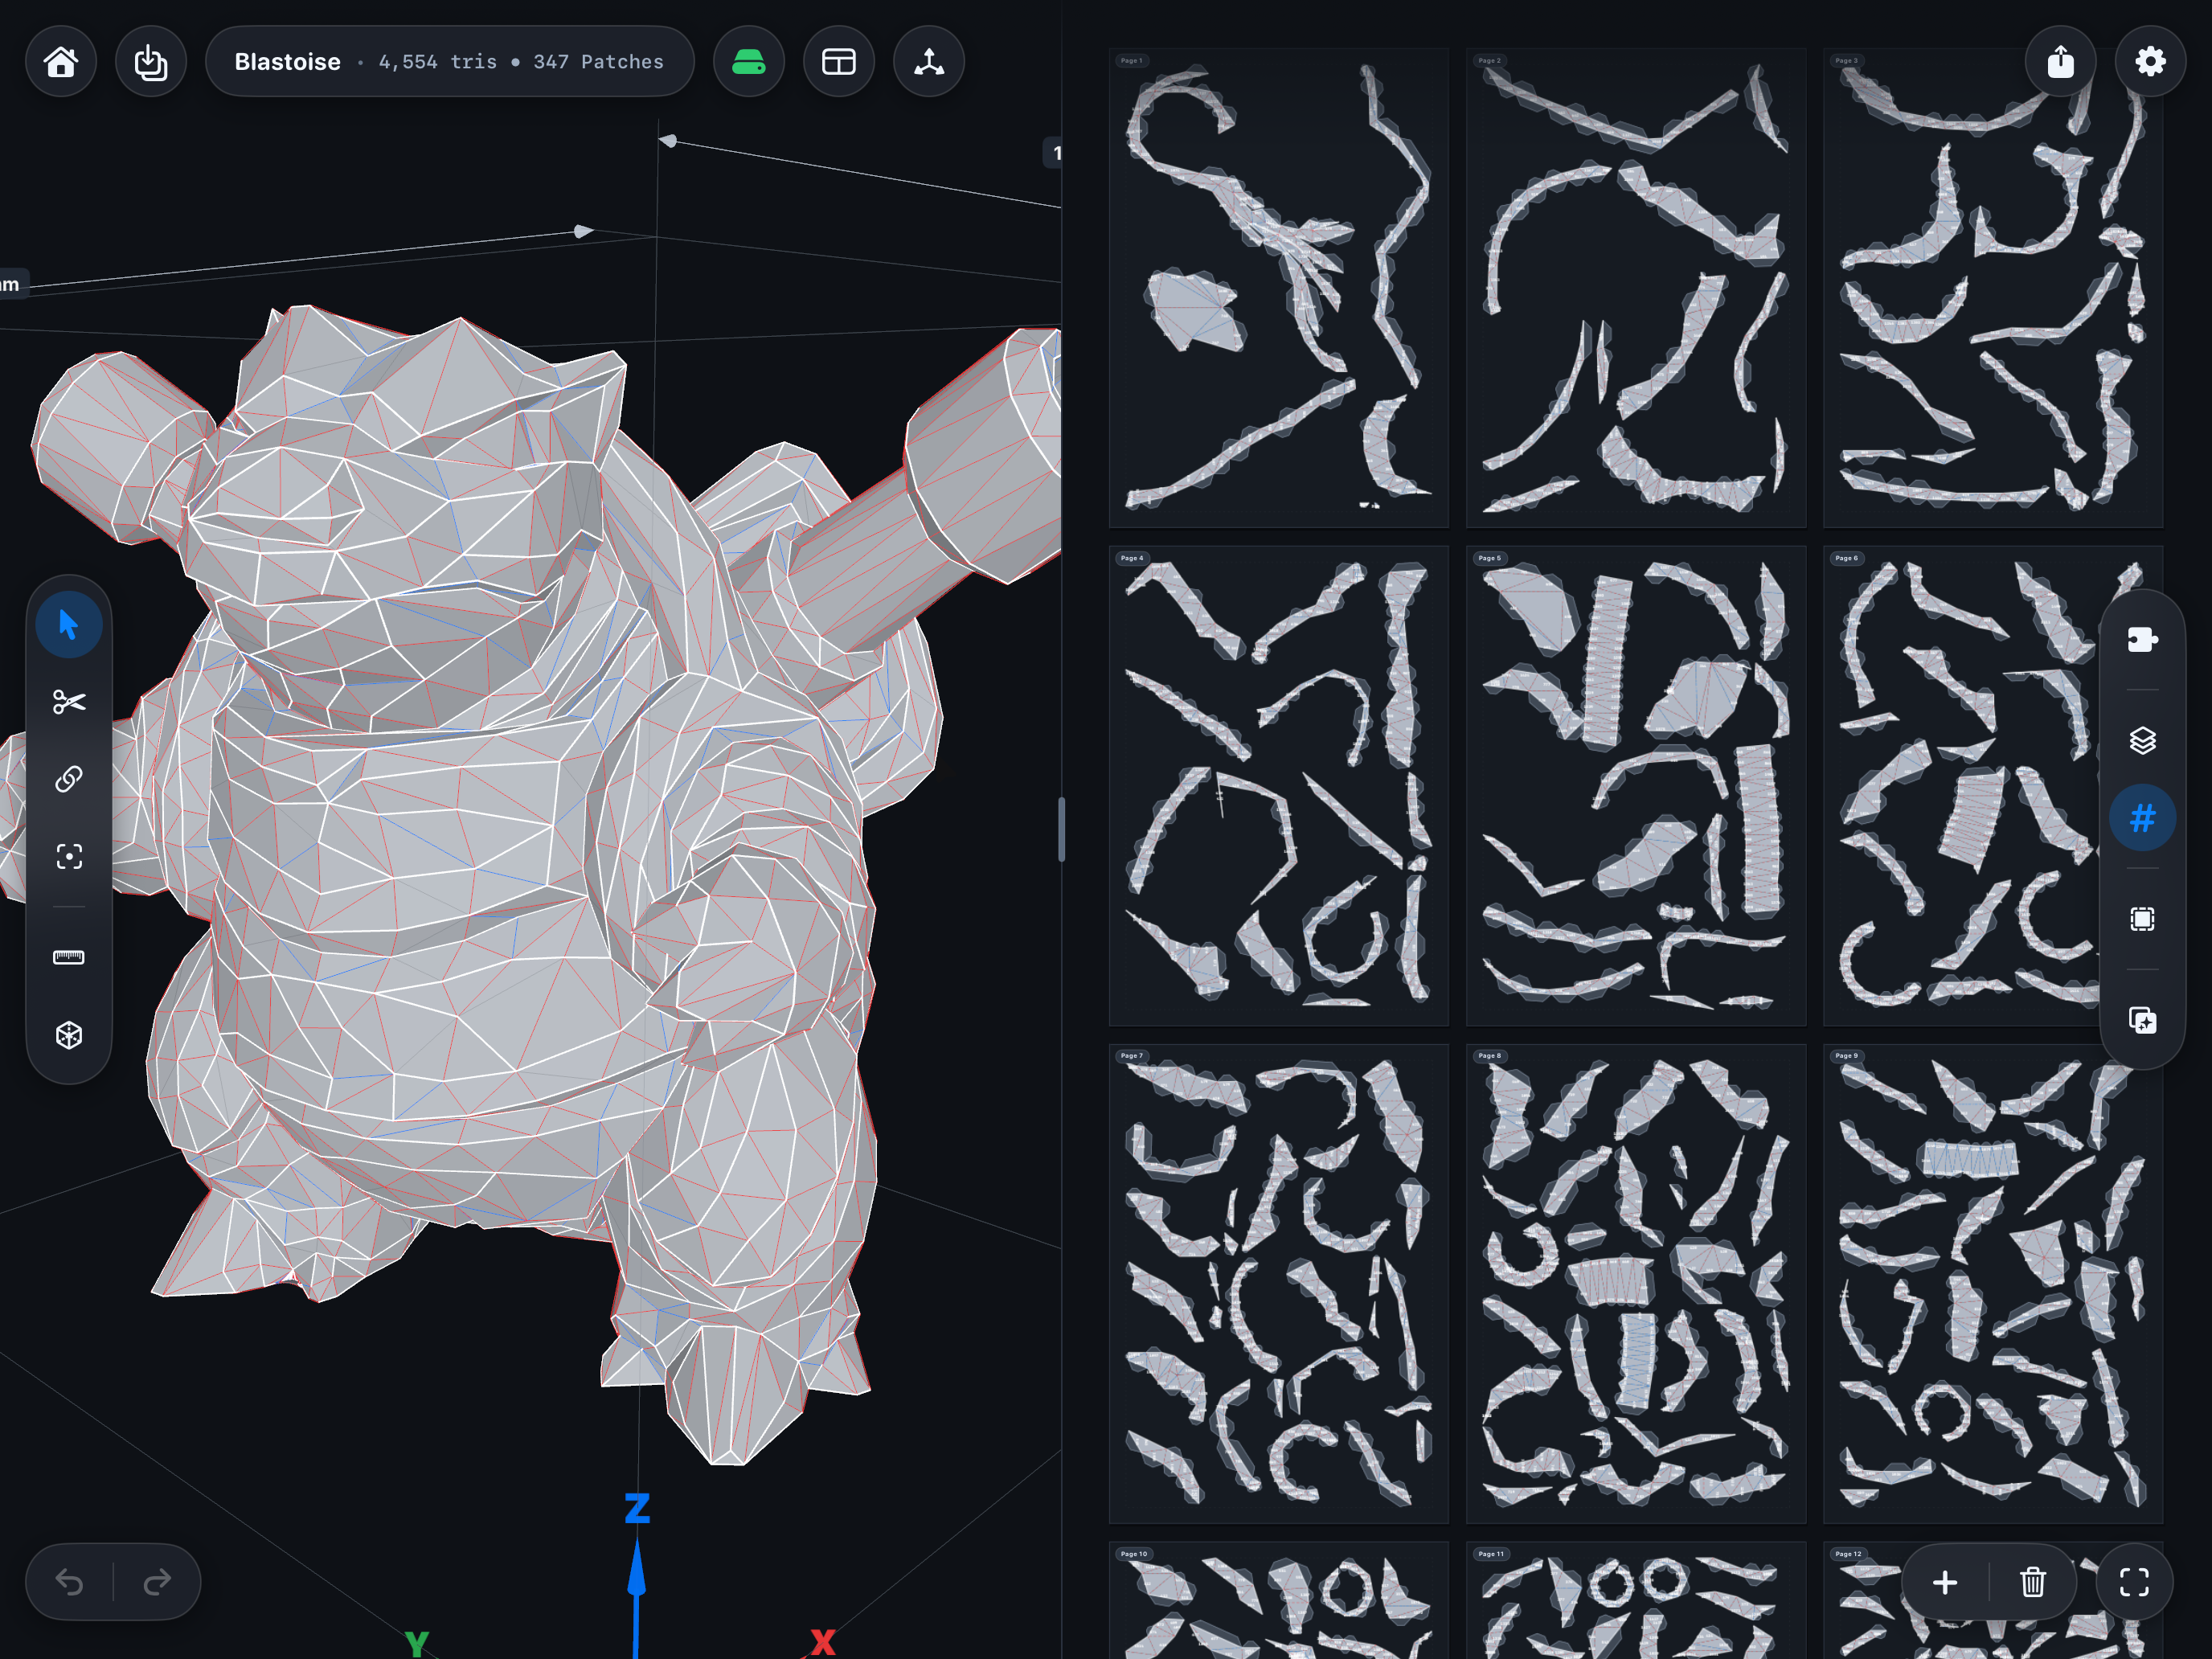Select the Page 1 thumbnail
2212x1659 pixels.
tap(1278, 288)
